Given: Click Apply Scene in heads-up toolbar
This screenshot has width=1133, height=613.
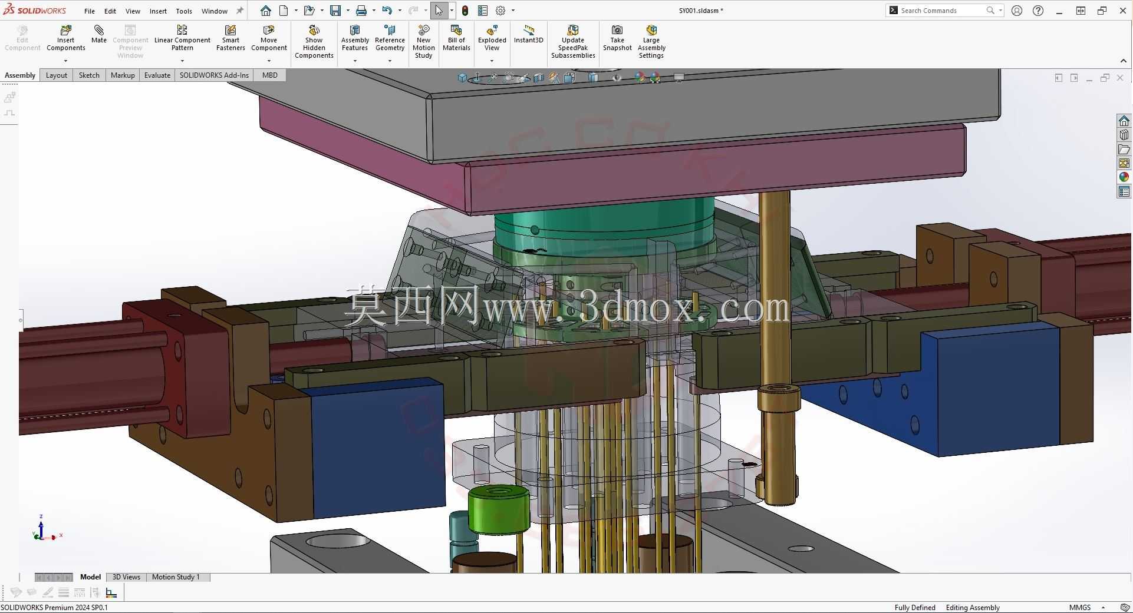Looking at the screenshot, I should click(656, 78).
